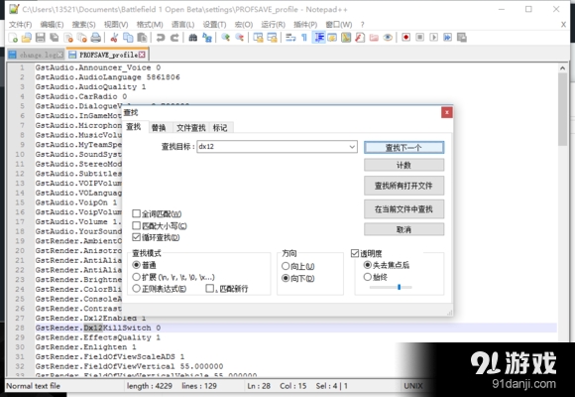
Task: Click 查找所有打开文件 button
Action: pyautogui.click(x=403, y=186)
